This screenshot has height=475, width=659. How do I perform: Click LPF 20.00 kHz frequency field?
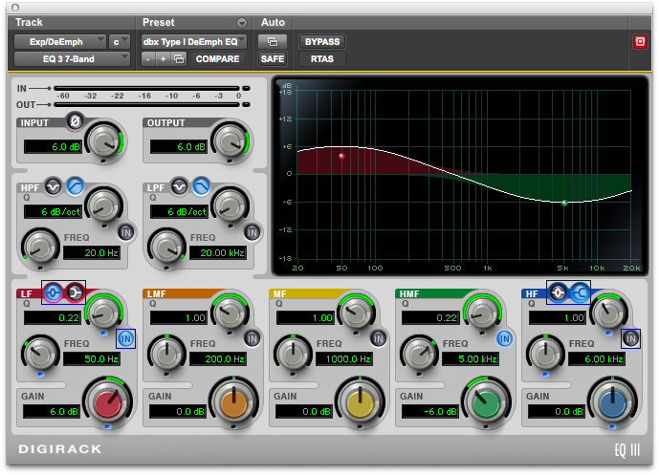(x=218, y=253)
